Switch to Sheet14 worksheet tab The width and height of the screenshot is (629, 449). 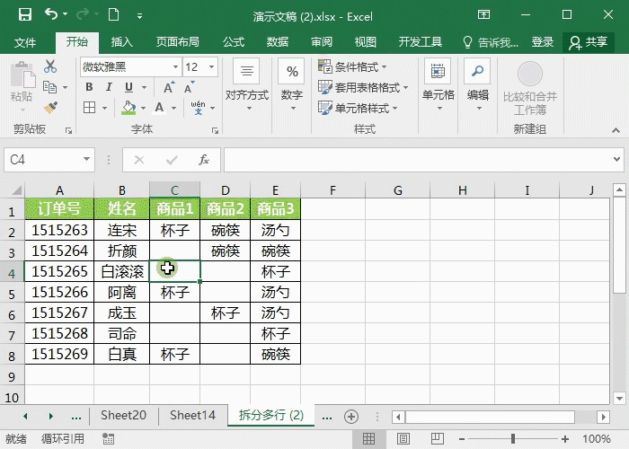tap(192, 416)
